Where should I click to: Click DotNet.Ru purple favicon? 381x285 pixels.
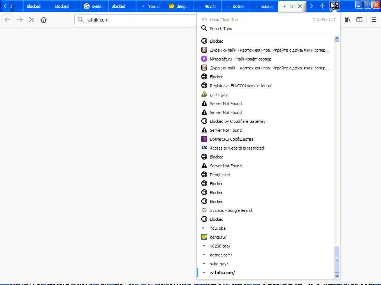point(204,139)
